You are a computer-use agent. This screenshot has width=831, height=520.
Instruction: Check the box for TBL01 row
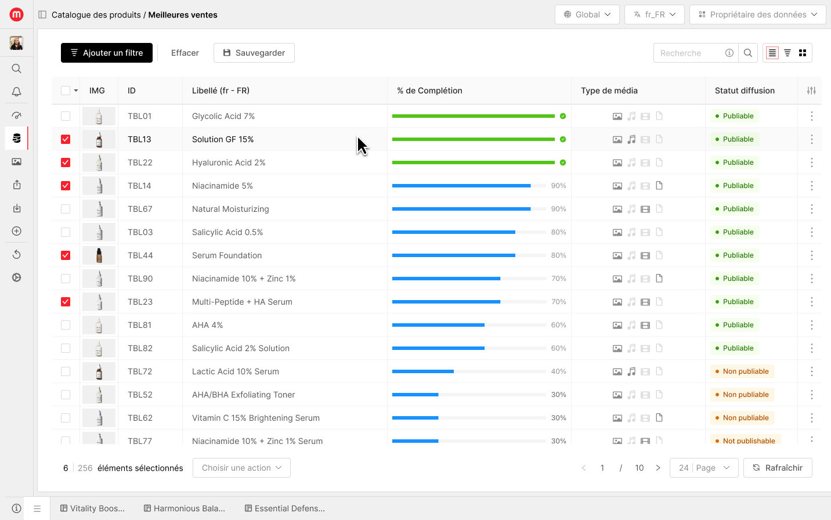pos(66,116)
